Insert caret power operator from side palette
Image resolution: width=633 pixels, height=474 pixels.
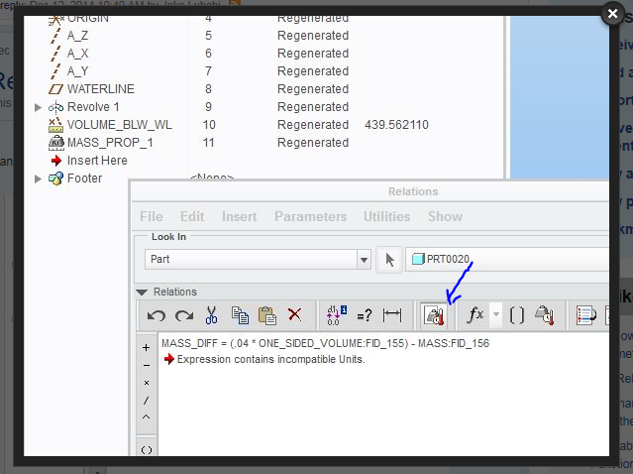(147, 416)
